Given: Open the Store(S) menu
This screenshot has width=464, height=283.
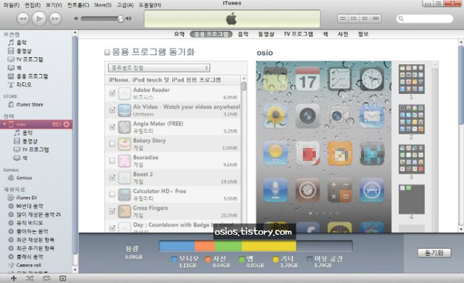Looking at the screenshot, I should pyautogui.click(x=103, y=5).
